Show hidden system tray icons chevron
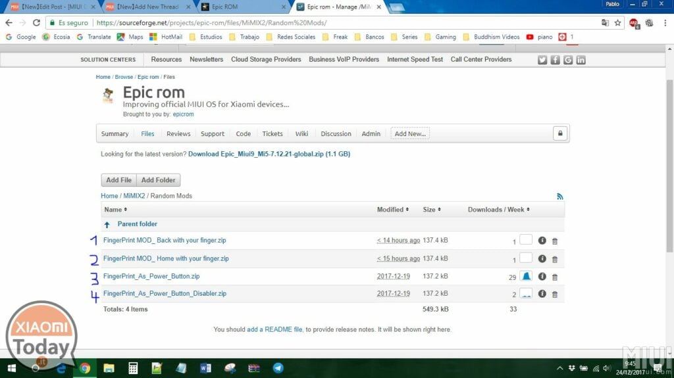 pyautogui.click(x=559, y=368)
